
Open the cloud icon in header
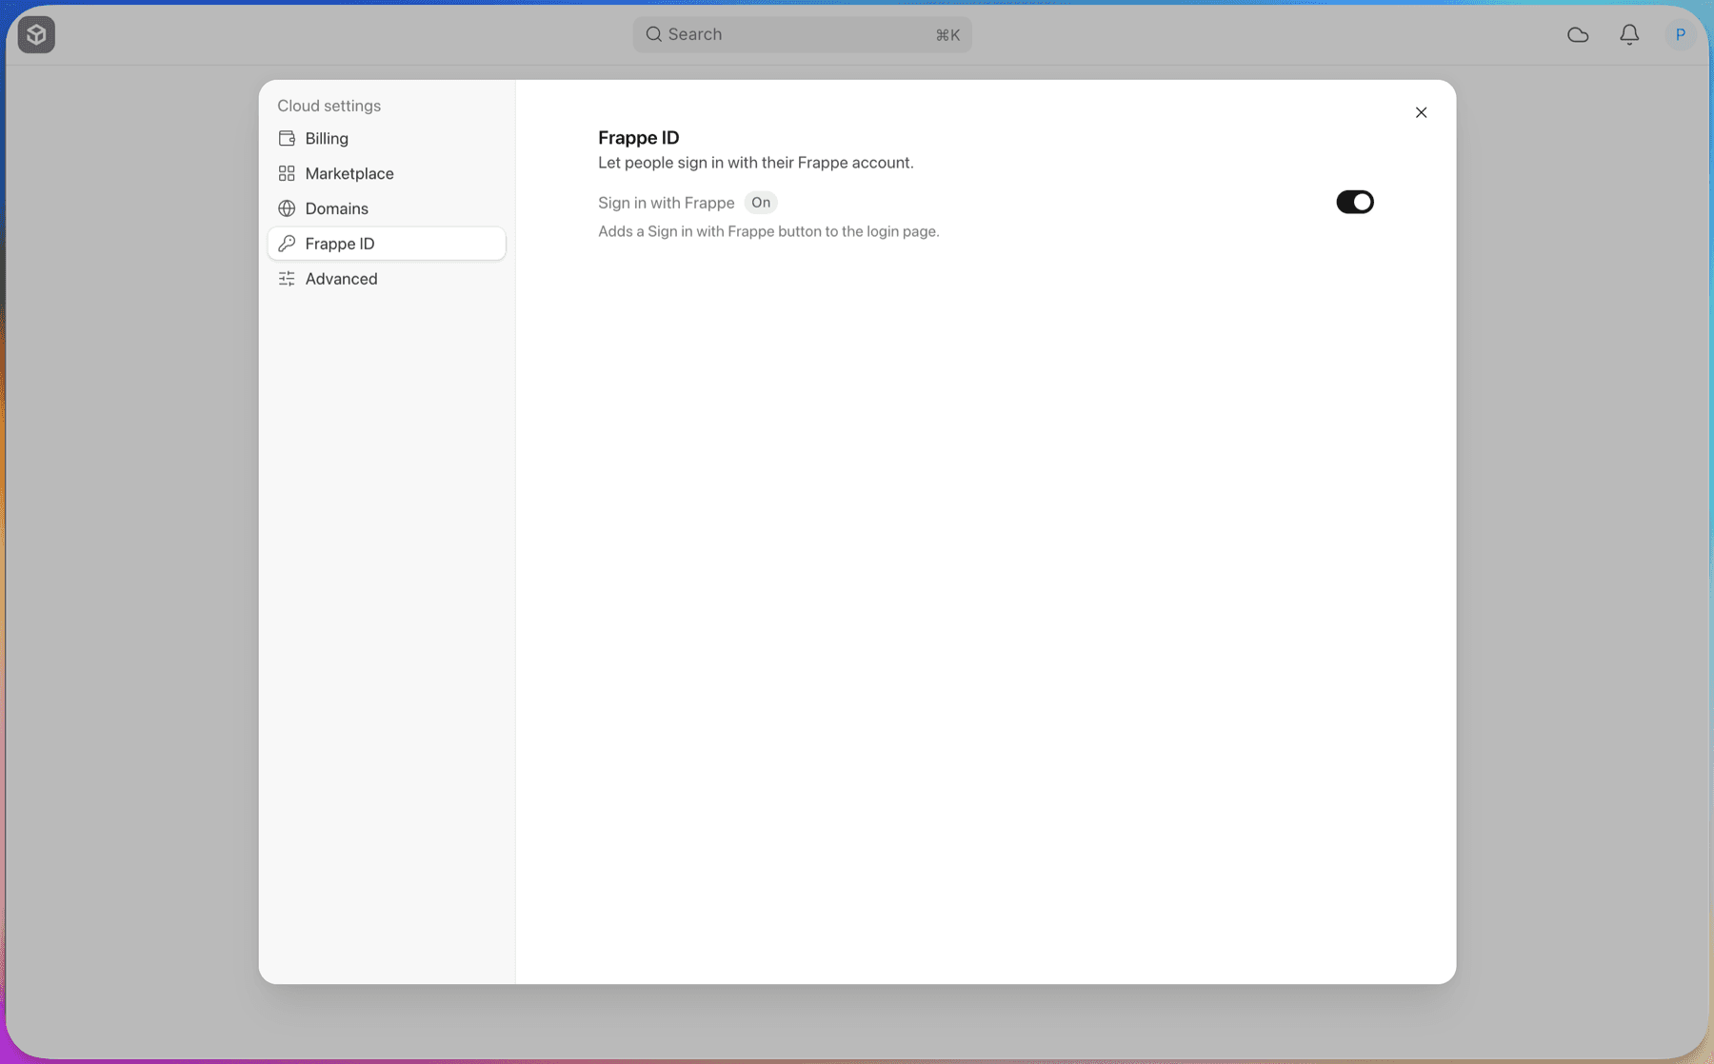tap(1578, 35)
